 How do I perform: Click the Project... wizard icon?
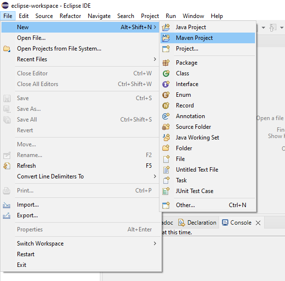point(166,49)
